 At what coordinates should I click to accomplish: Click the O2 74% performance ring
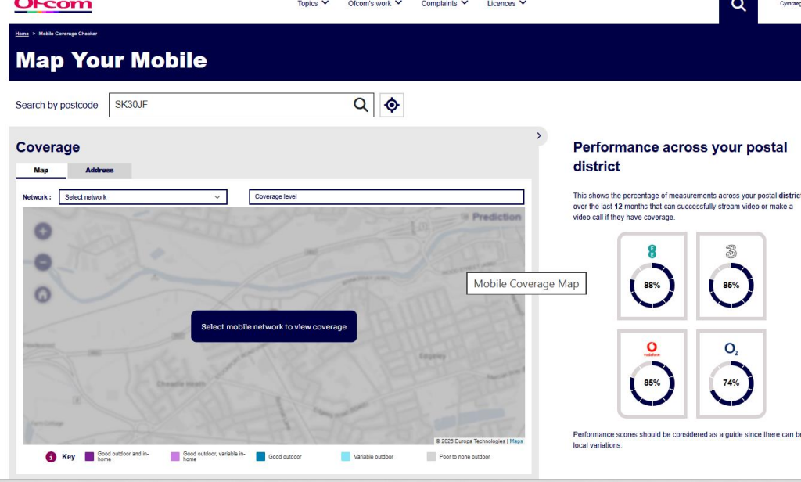[731, 383]
